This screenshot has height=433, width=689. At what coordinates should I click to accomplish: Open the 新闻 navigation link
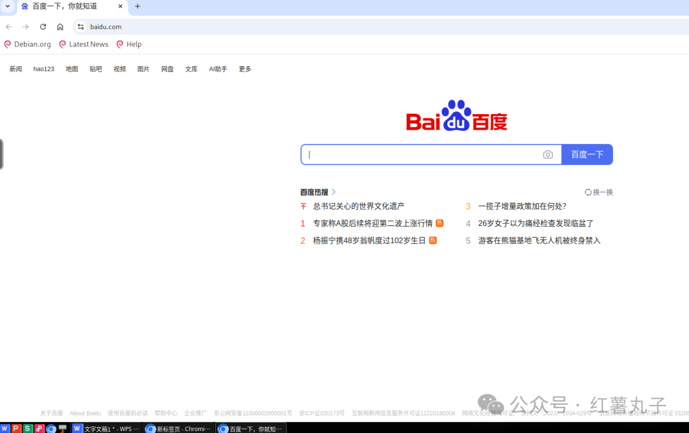[16, 69]
